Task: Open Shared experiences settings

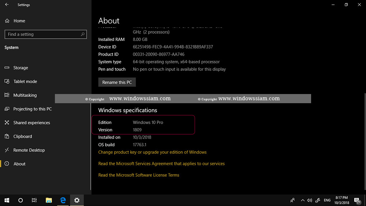Action: pyautogui.click(x=31, y=123)
